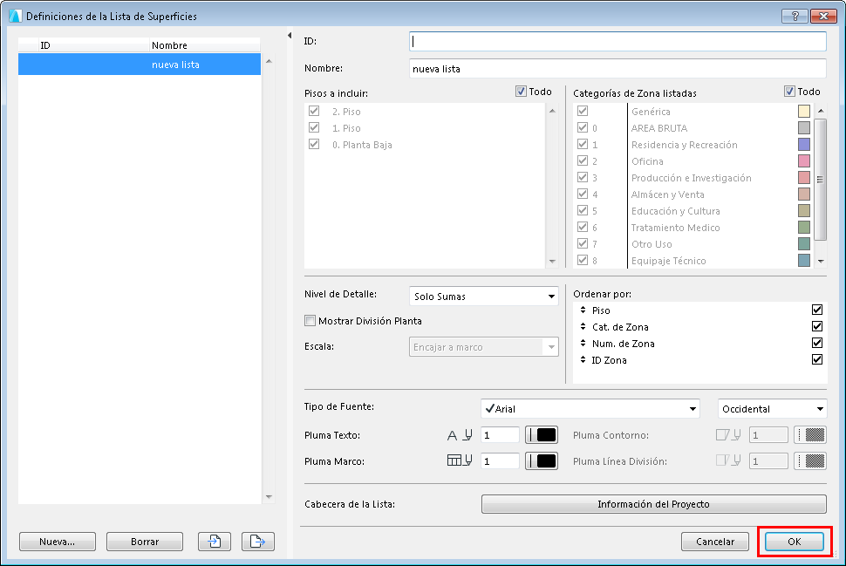The image size is (846, 566).
Task: Open the Arial font type dropdown
Action: click(x=590, y=409)
